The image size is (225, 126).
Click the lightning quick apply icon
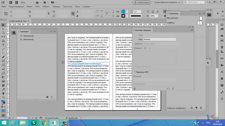(x=218, y=13)
